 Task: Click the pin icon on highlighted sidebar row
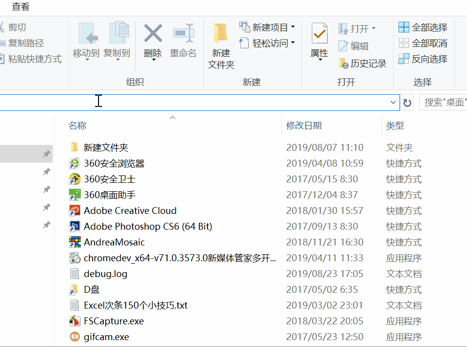coord(46,154)
